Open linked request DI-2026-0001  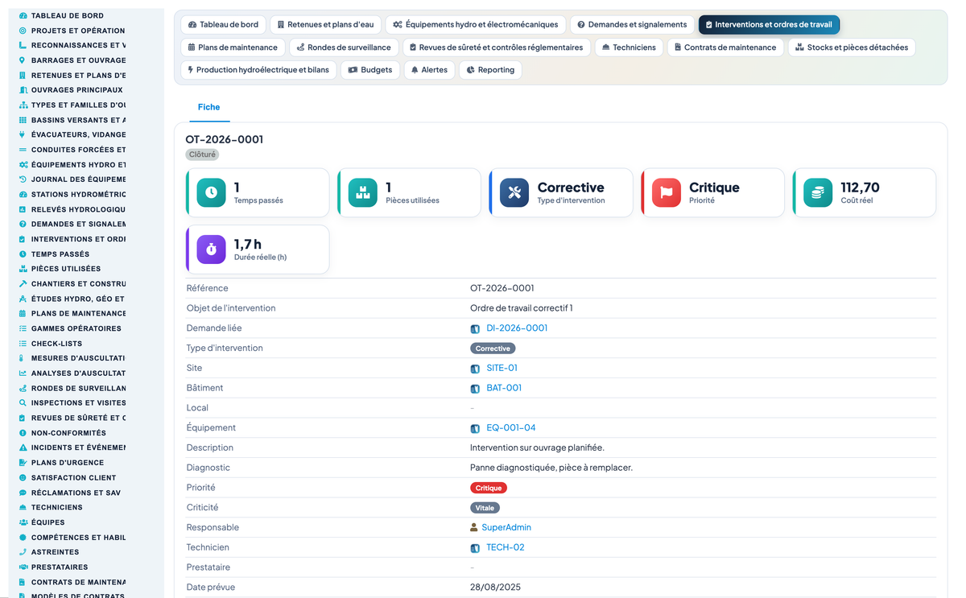pos(517,328)
